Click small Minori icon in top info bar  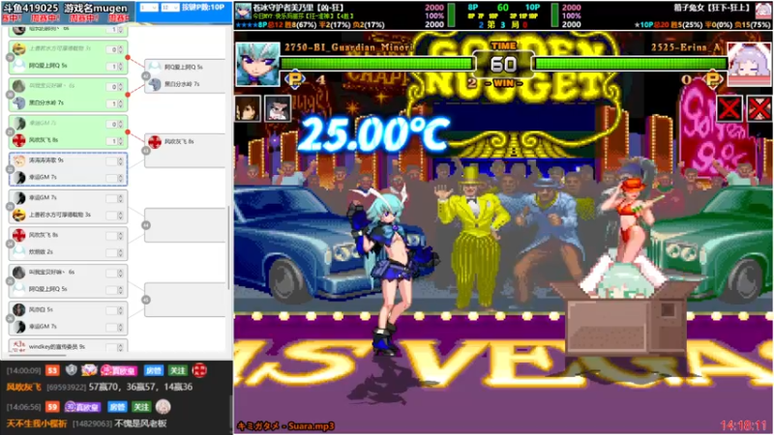tap(243, 11)
